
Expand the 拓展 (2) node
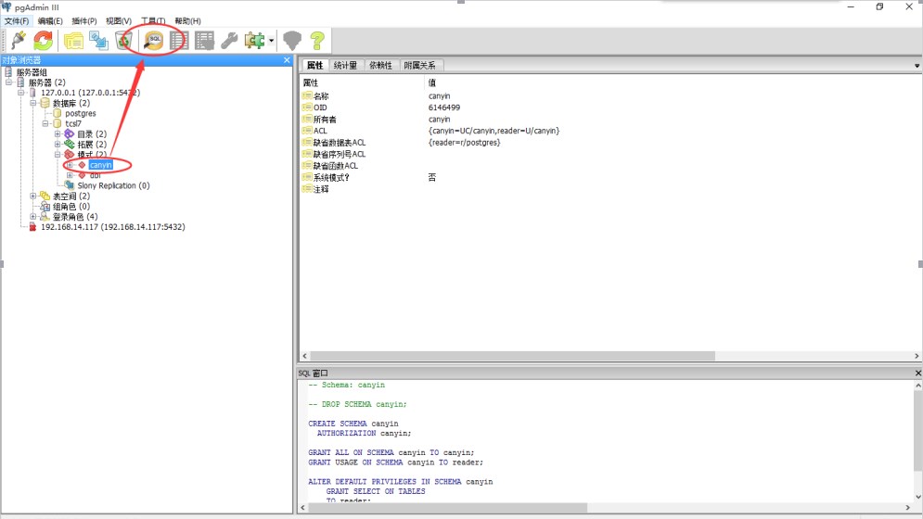tap(58, 145)
